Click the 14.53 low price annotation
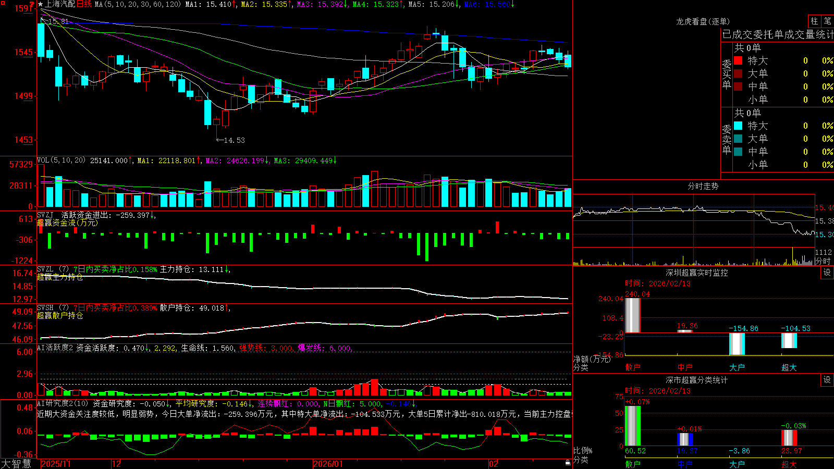The image size is (834, 469). tap(230, 140)
